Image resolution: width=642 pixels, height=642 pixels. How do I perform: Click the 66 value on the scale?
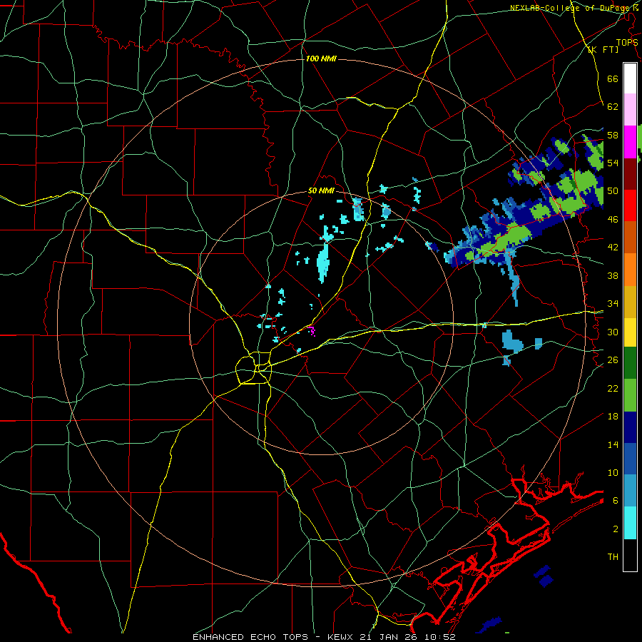(x=613, y=78)
